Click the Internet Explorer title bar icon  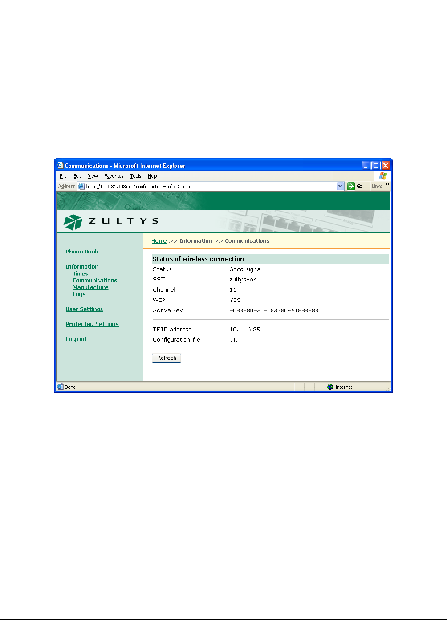(x=60, y=166)
